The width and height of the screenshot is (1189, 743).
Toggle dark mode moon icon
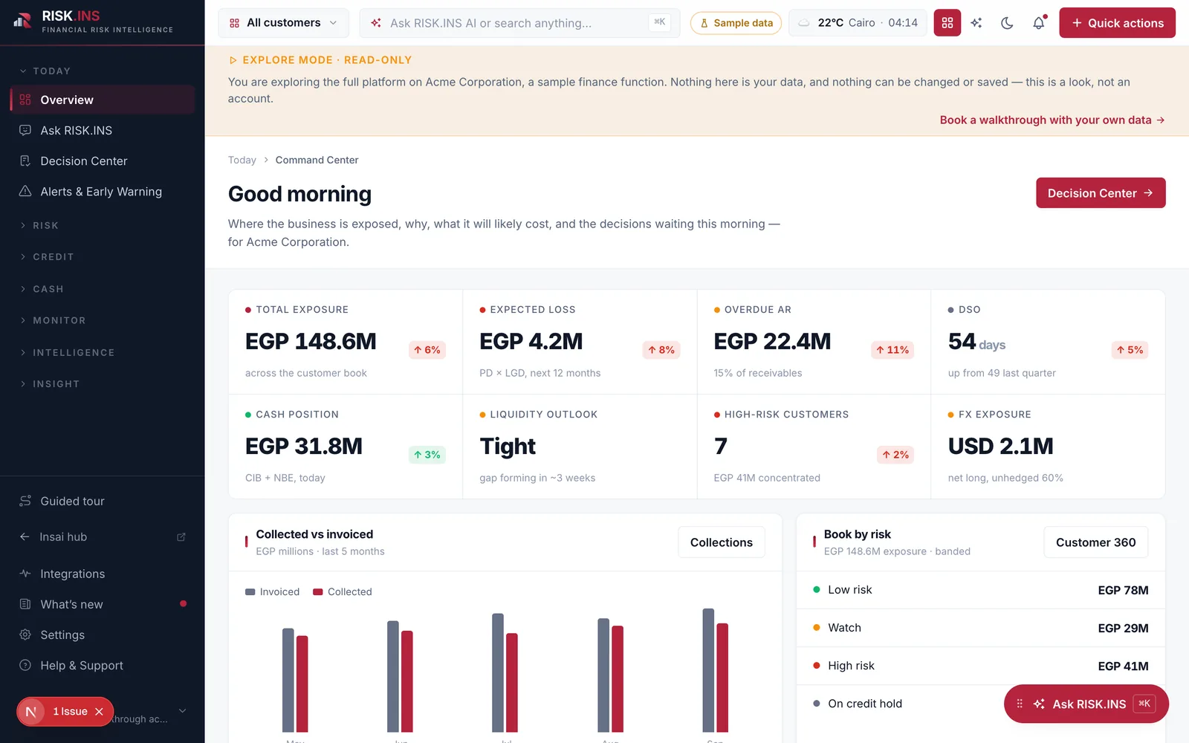click(x=1007, y=23)
